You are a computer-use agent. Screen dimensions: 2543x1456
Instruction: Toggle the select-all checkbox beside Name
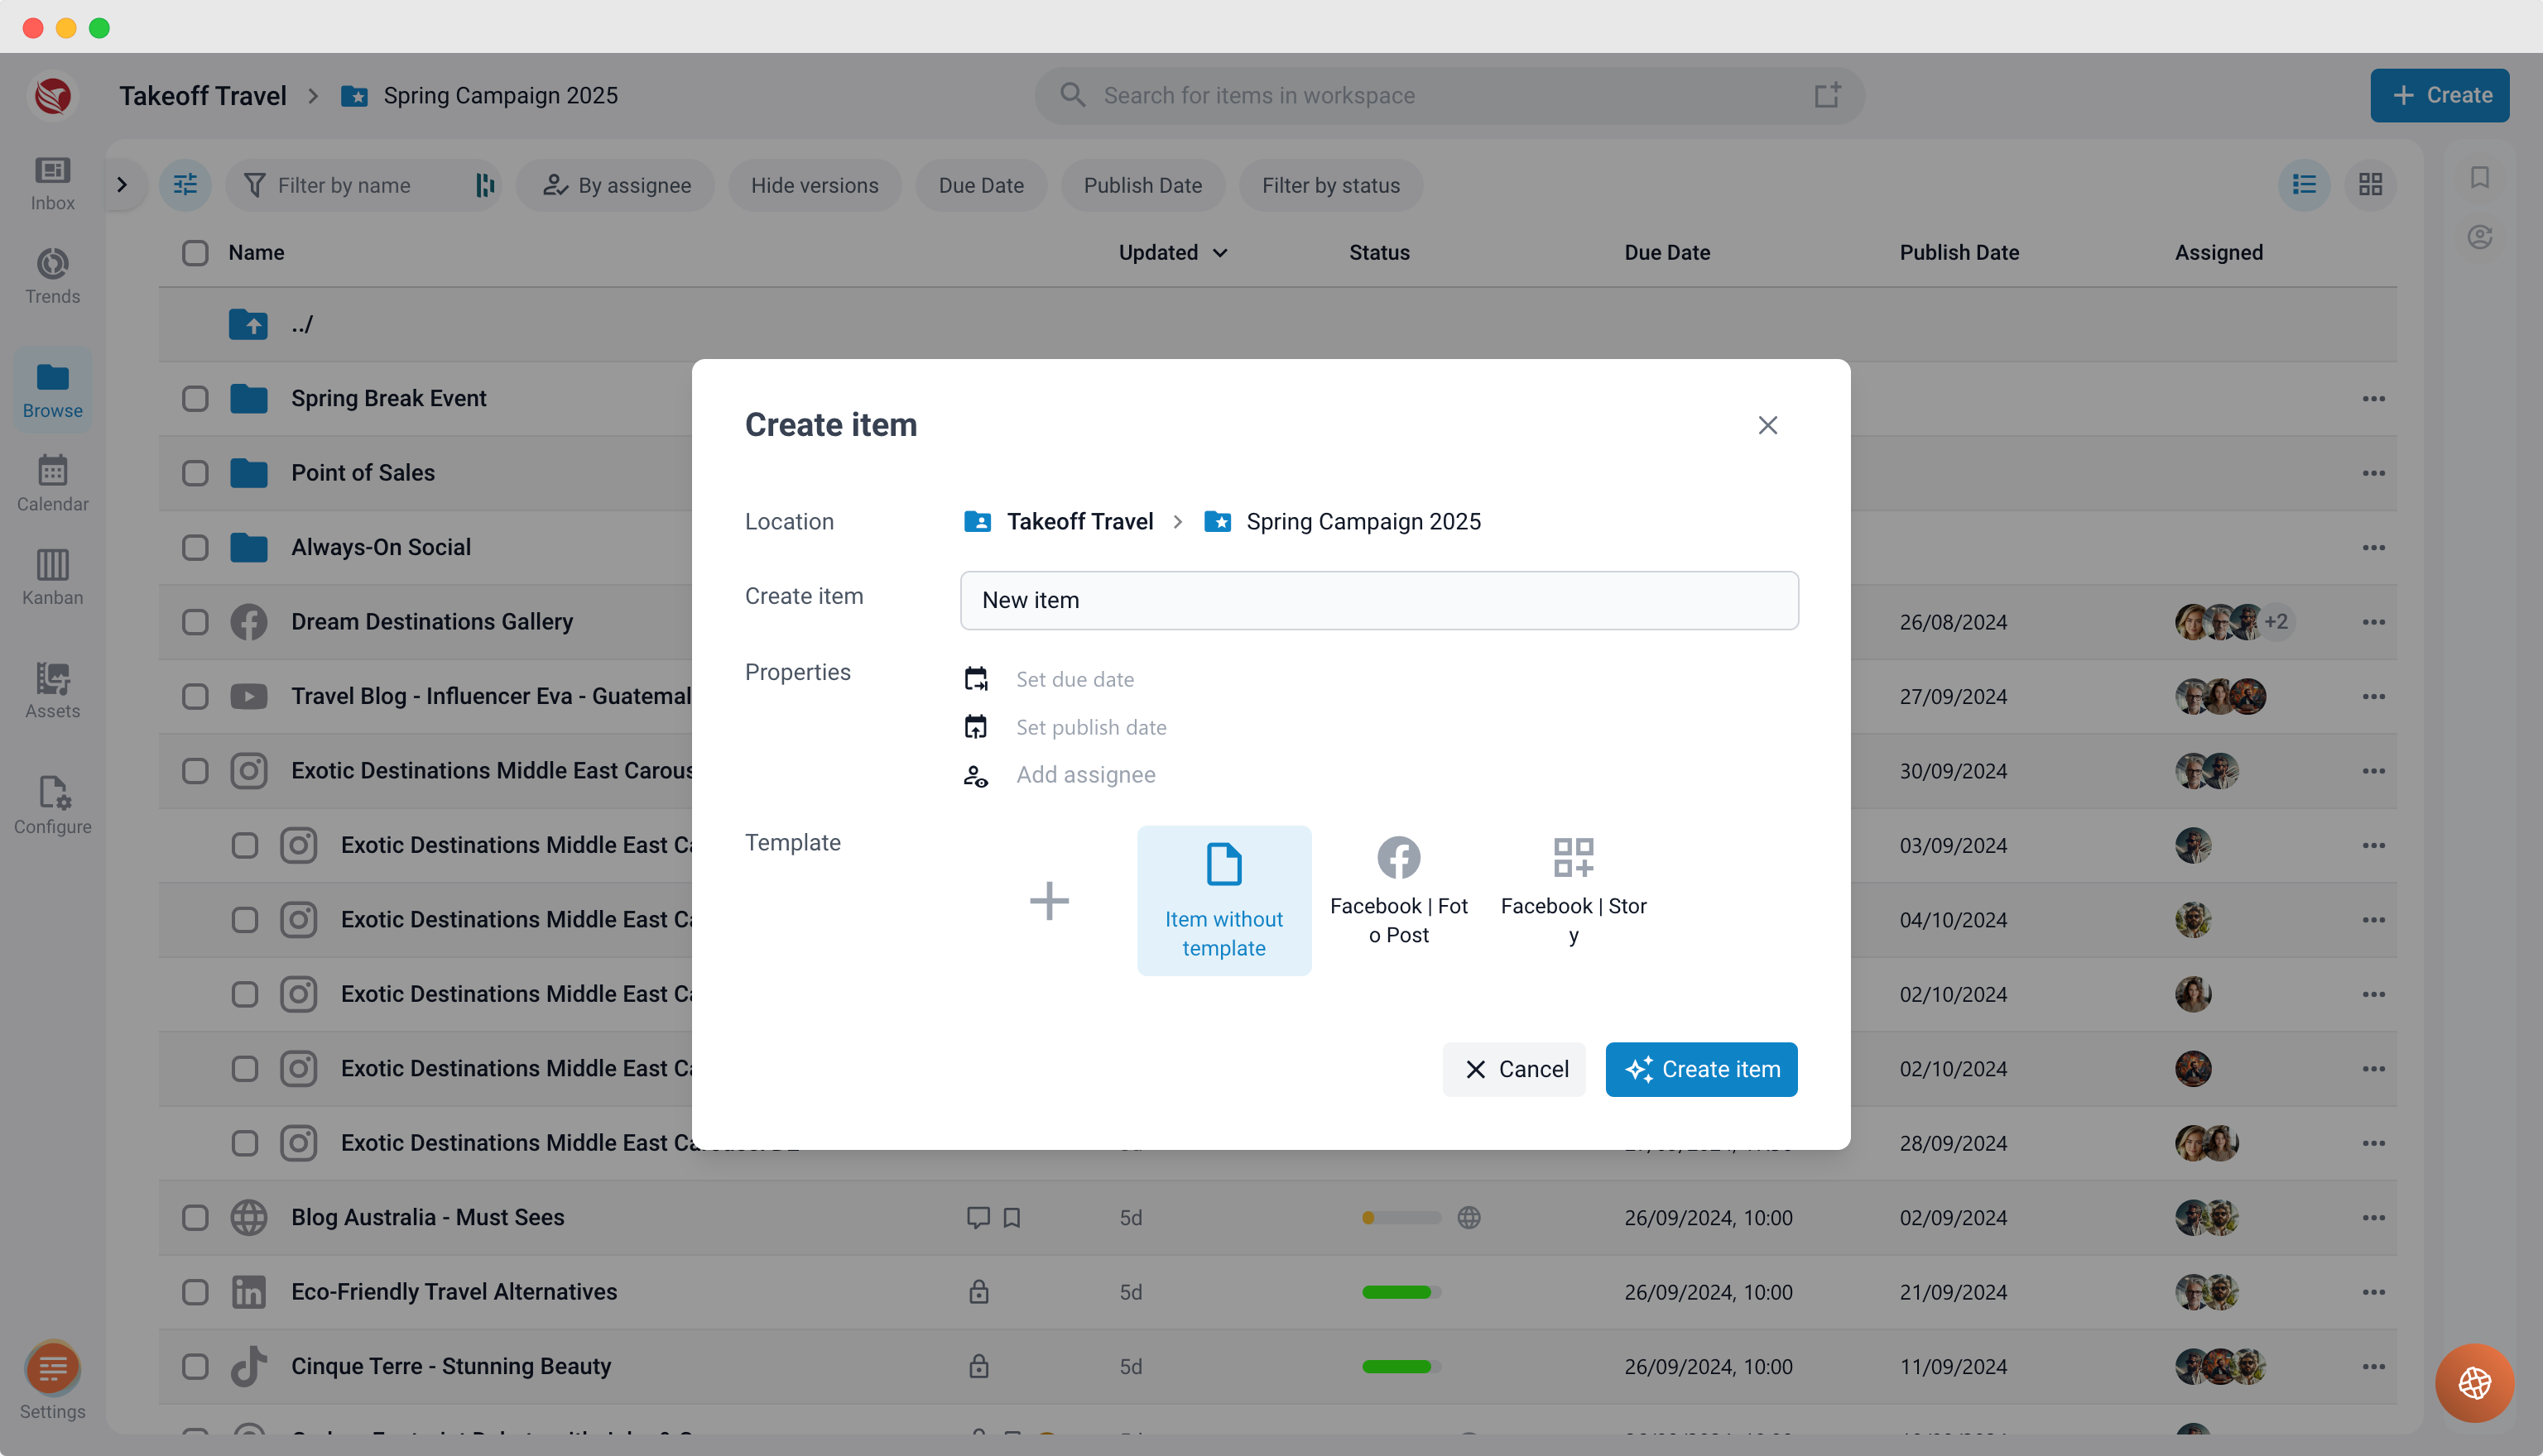pyautogui.click(x=195, y=253)
